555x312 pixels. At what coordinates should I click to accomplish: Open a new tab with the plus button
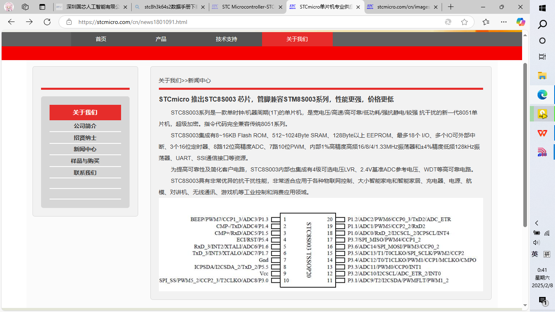pos(451,7)
